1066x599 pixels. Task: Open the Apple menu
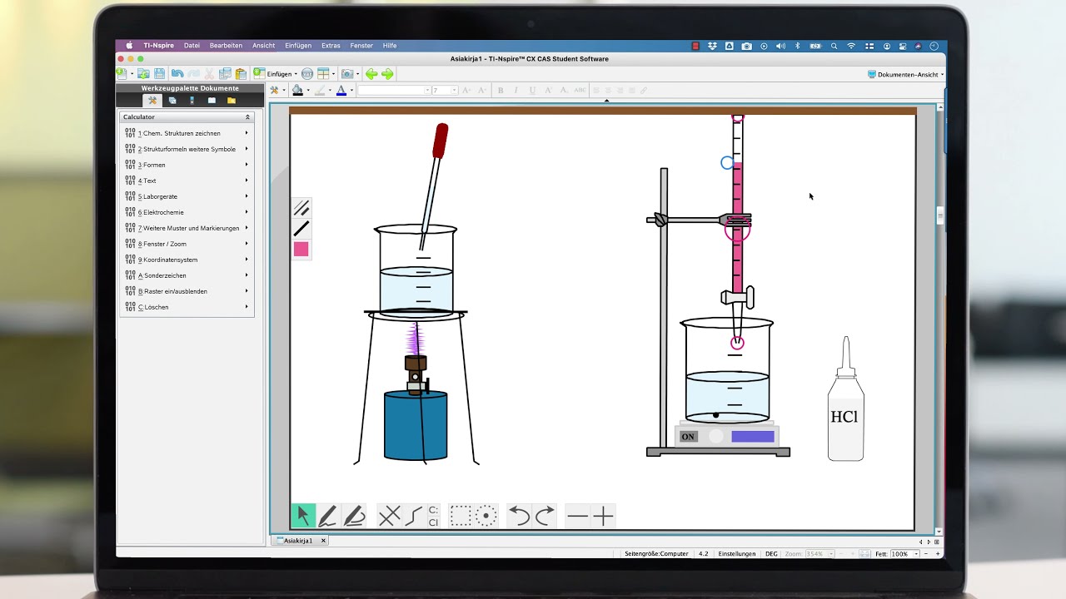click(x=129, y=46)
